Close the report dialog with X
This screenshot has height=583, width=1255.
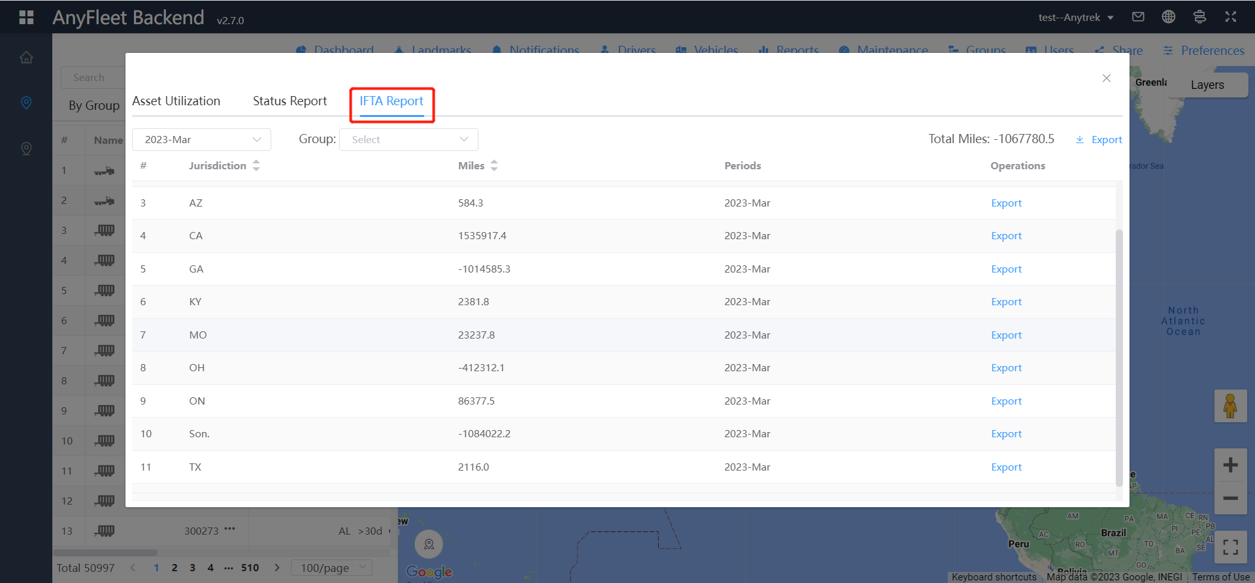1107,78
